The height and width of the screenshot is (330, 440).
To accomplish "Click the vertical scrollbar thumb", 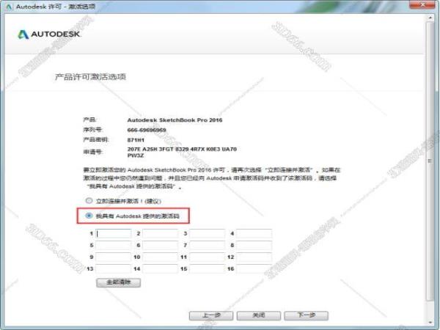I will click(430, 161).
